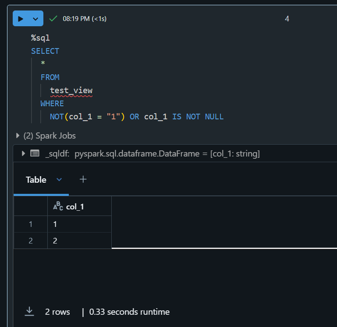Download results with the download arrow icon

(x=29, y=312)
